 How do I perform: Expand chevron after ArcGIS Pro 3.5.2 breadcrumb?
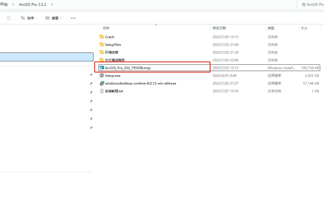point(52,4)
